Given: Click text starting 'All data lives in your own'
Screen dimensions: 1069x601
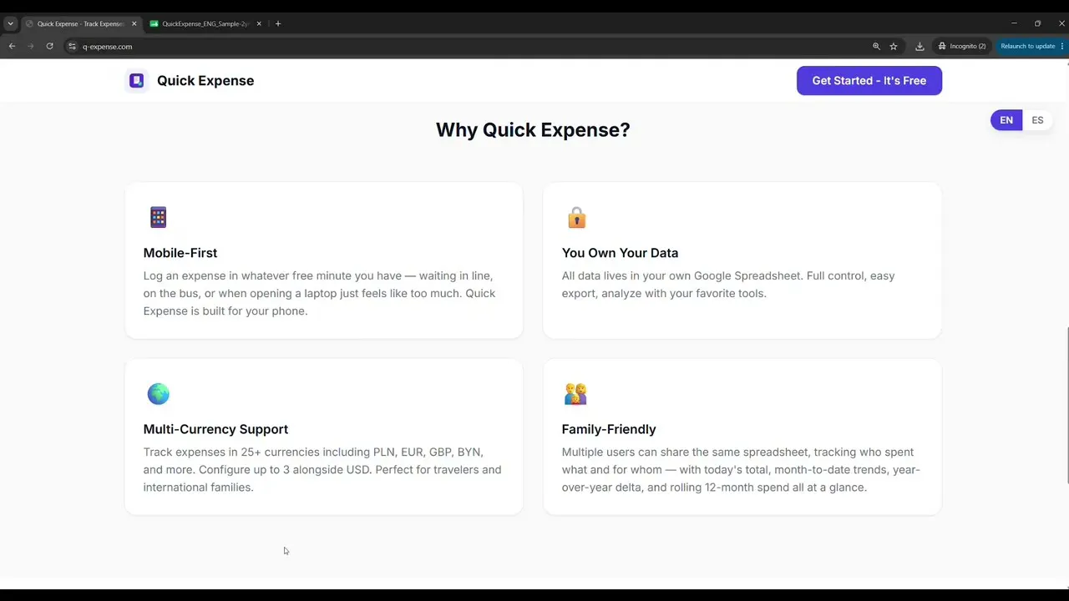Looking at the screenshot, I should [x=728, y=285].
